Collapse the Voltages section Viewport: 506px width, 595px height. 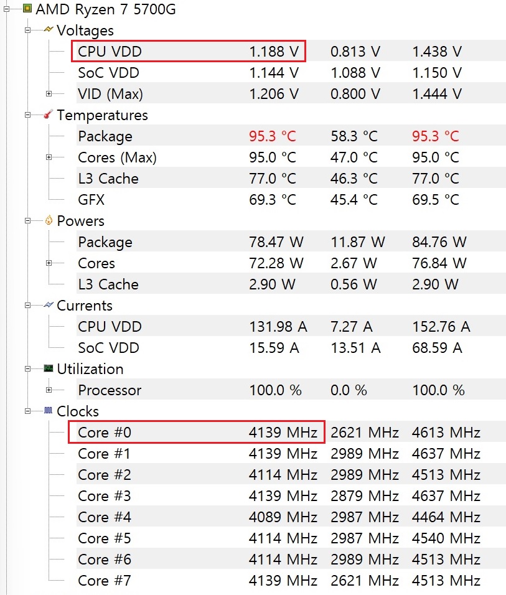click(27, 30)
